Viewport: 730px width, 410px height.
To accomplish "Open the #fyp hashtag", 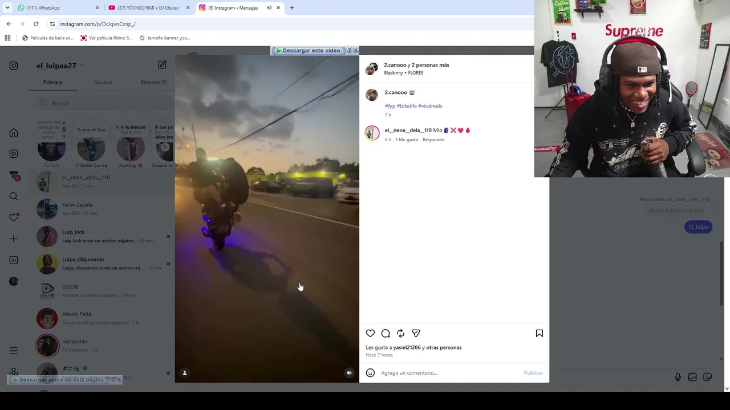I will pos(390,106).
